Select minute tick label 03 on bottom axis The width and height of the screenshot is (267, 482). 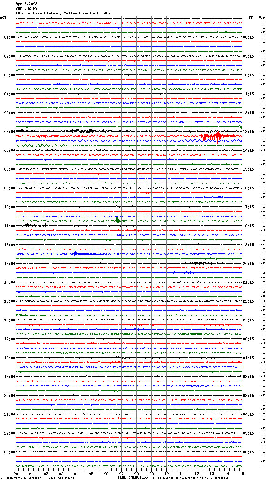[x=61, y=474]
